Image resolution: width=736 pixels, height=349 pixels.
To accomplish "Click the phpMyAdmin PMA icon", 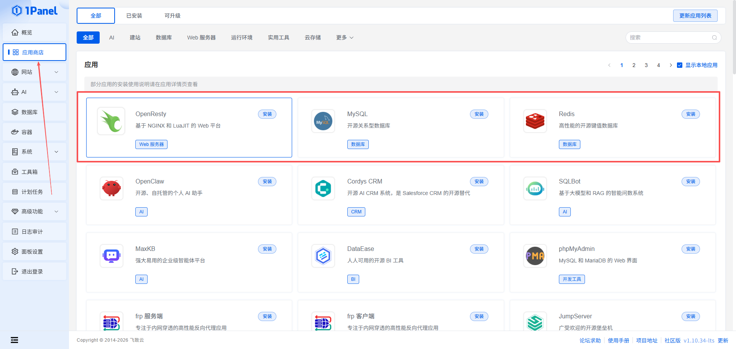I will tap(535, 256).
